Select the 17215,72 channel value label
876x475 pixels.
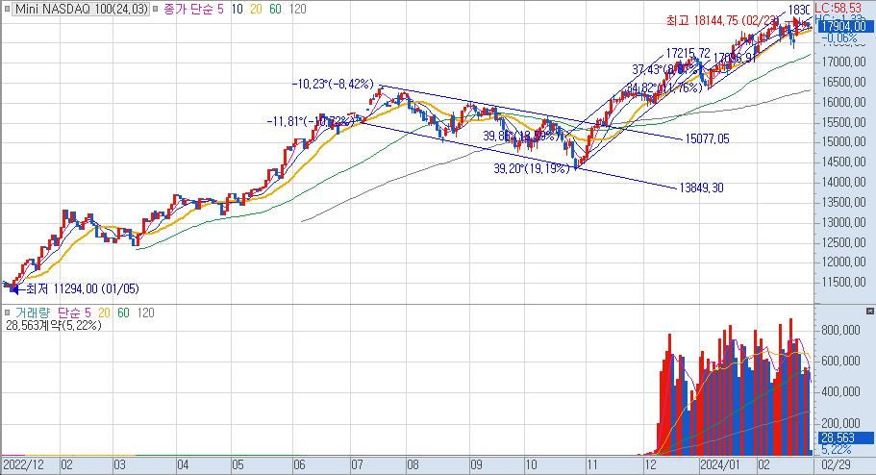688,54
